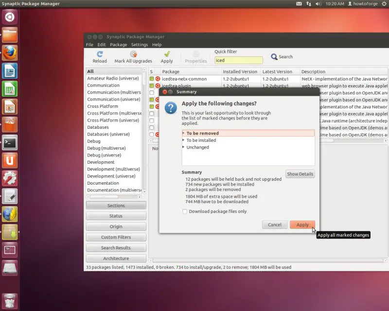The height and width of the screenshot is (311, 389).
Task: Click the Reload toolbar icon
Action: 100,54
